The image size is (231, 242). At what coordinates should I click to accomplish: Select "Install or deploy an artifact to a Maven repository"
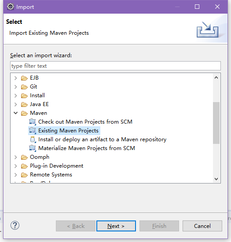tap(103, 139)
